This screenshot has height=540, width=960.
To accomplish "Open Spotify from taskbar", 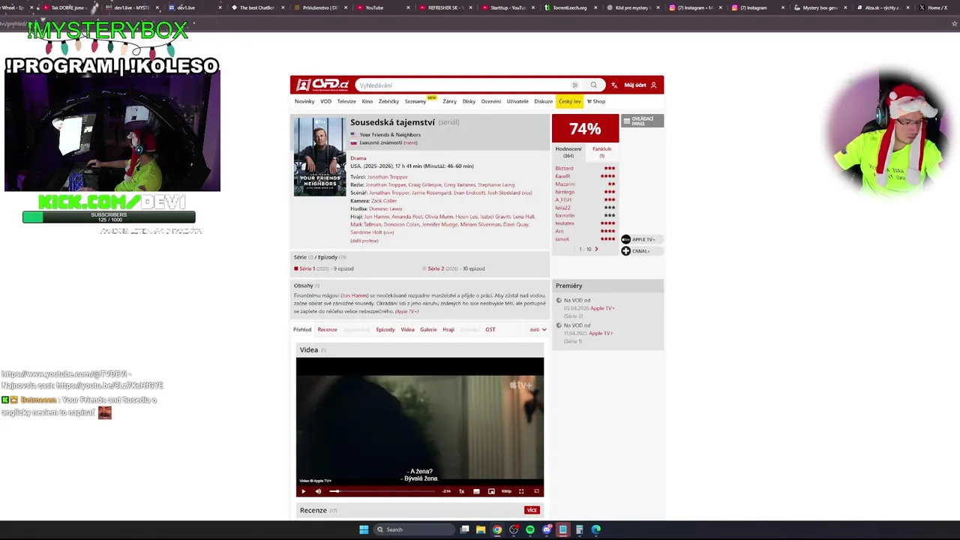I will tap(530, 529).
